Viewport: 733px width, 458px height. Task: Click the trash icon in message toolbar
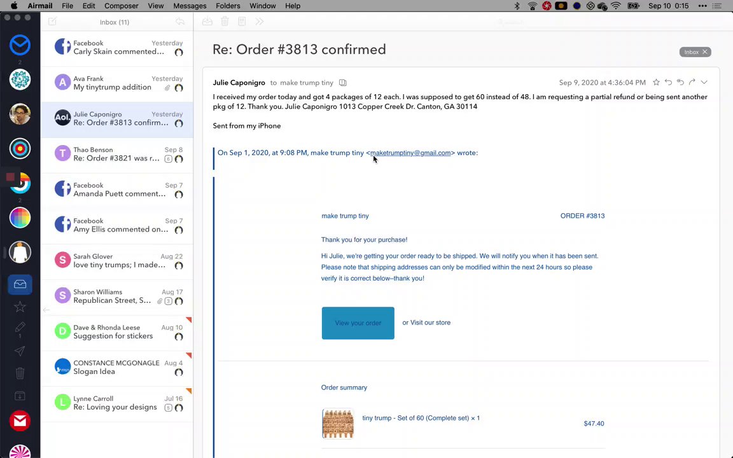point(225,22)
